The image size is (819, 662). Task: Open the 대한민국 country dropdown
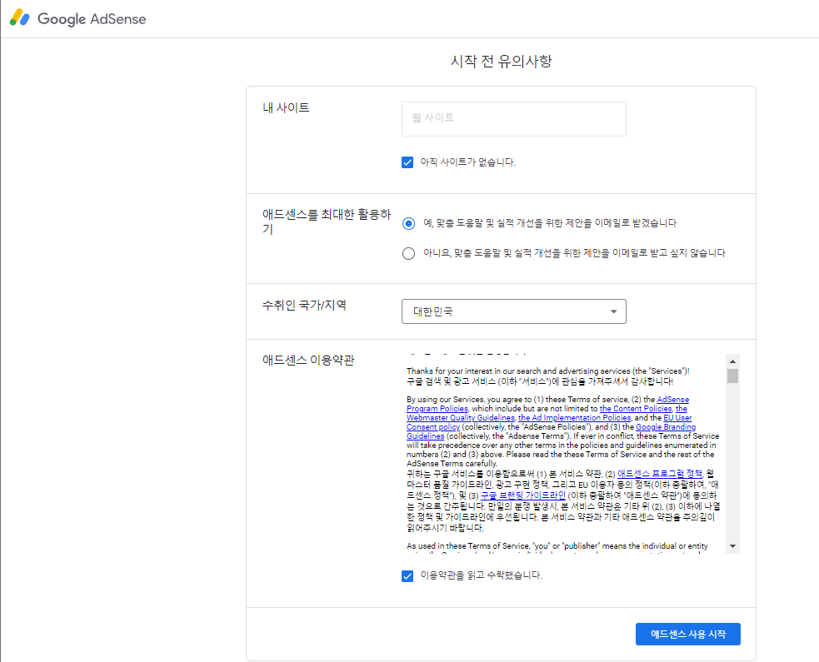[513, 311]
